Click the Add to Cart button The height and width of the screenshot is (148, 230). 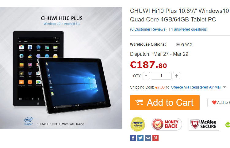165,103
